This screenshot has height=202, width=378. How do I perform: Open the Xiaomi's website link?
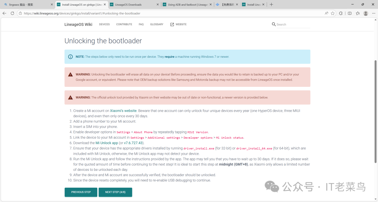pos(123,110)
